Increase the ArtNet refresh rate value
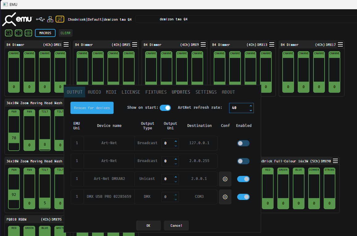The image size is (357, 236). coord(250,106)
